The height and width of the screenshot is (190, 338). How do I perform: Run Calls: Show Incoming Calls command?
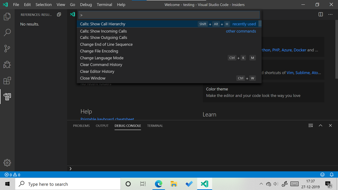click(169, 31)
